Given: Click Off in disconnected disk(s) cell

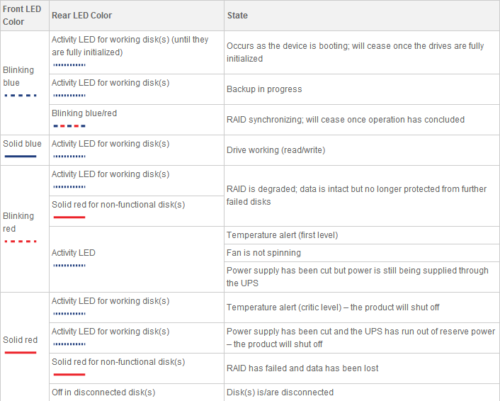Looking at the screenshot, I should (137, 392).
